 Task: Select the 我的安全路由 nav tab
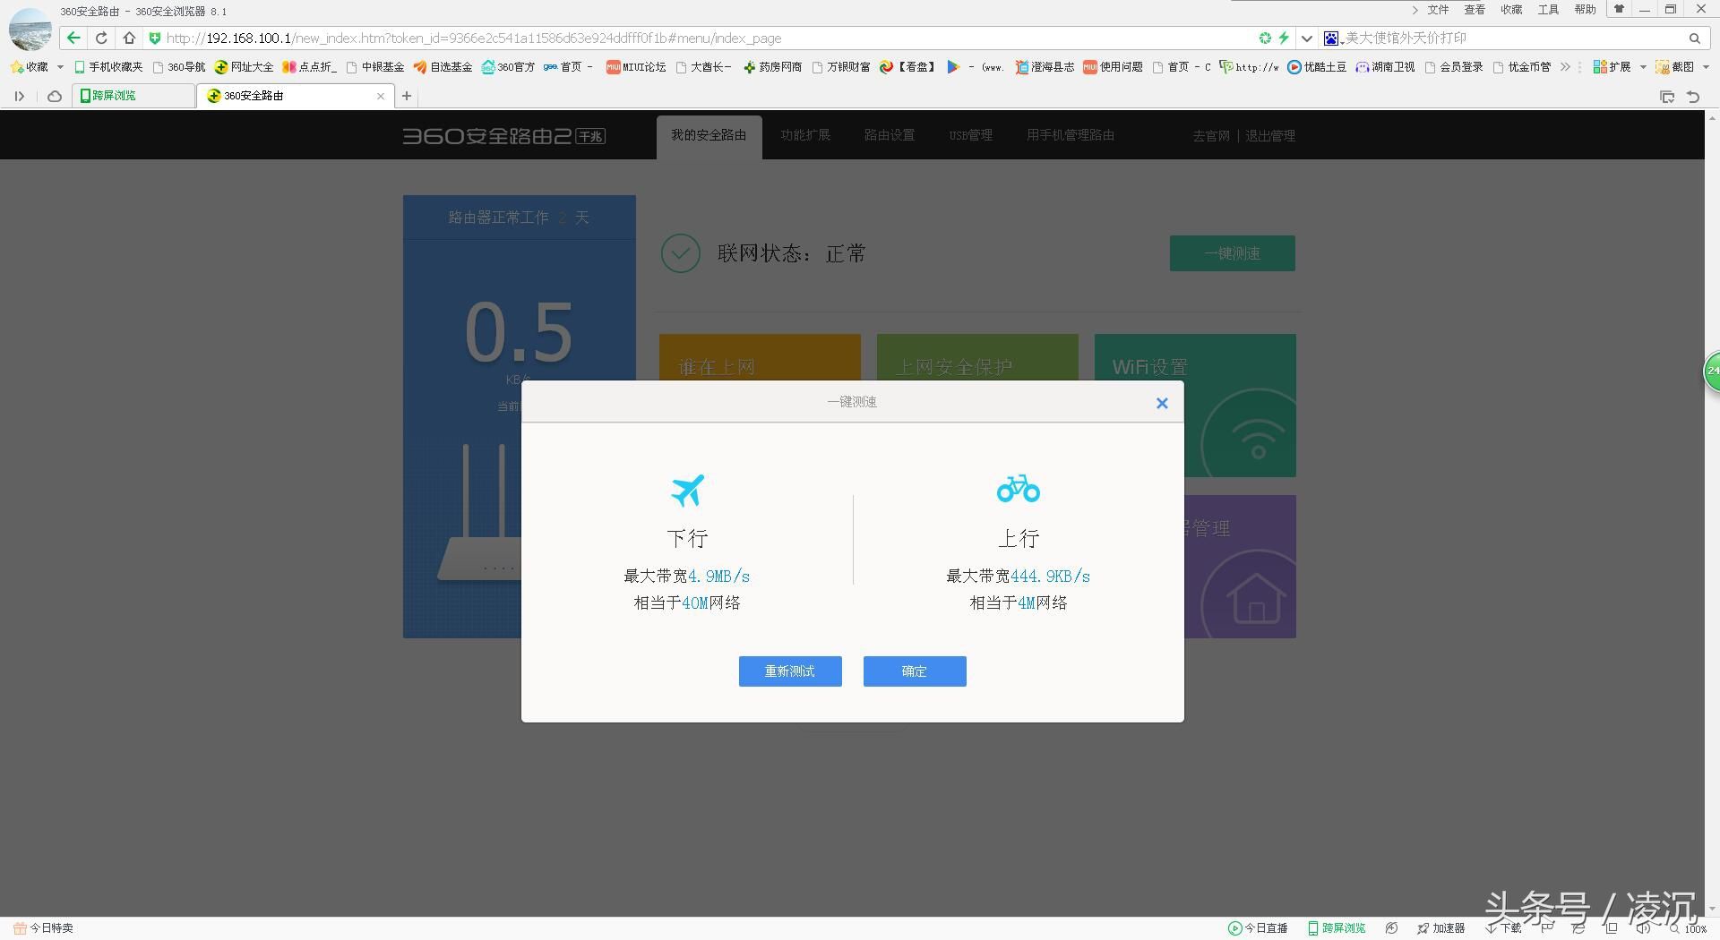pos(709,136)
